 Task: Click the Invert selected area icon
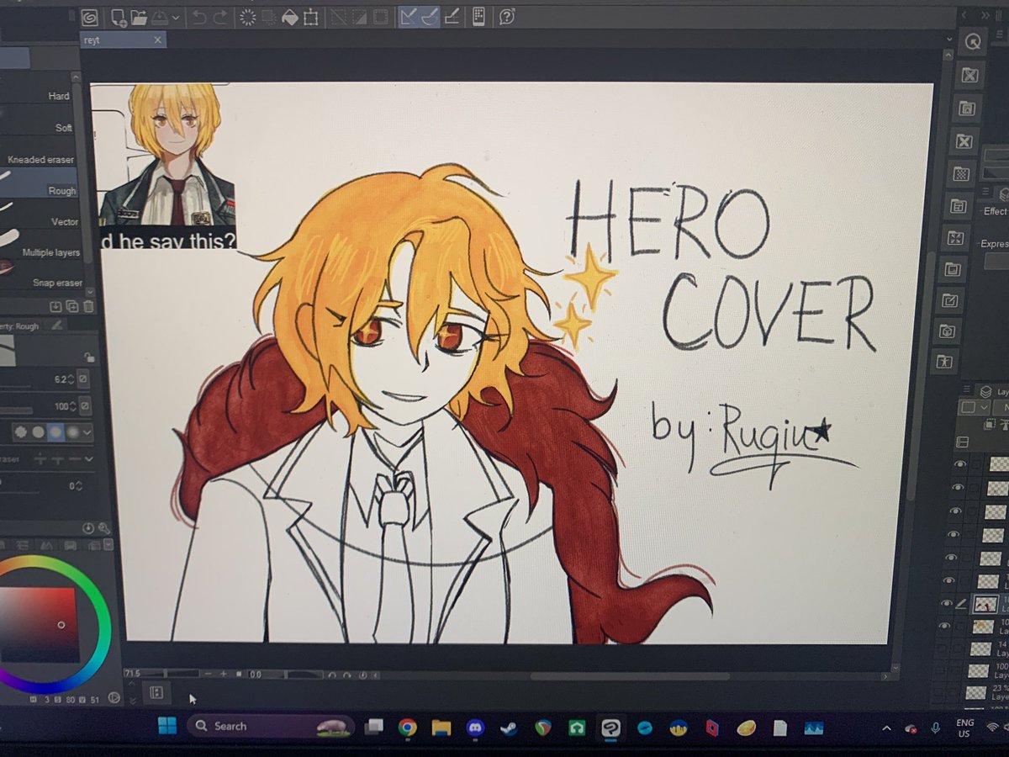360,15
